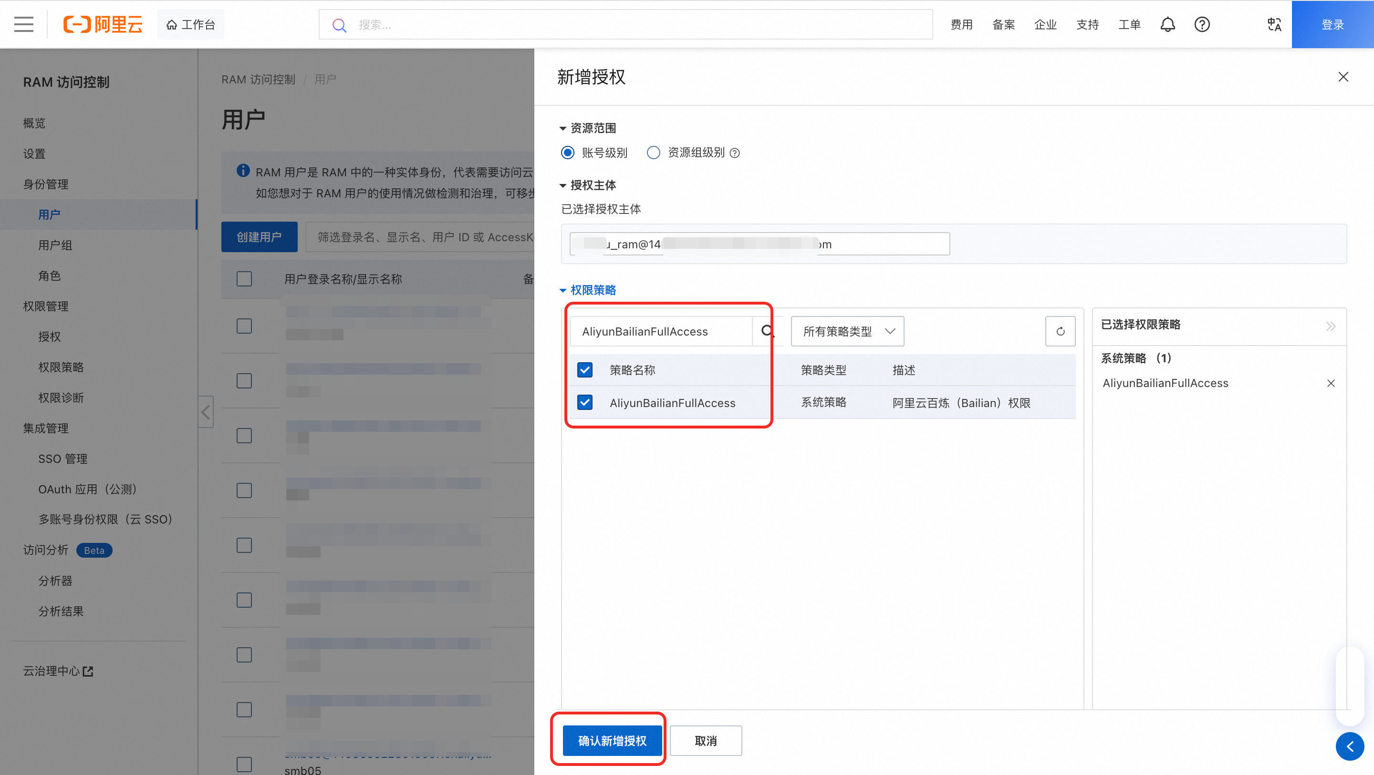Viewport: 1374px width, 775px height.
Task: Click the cancel button
Action: [x=705, y=740]
